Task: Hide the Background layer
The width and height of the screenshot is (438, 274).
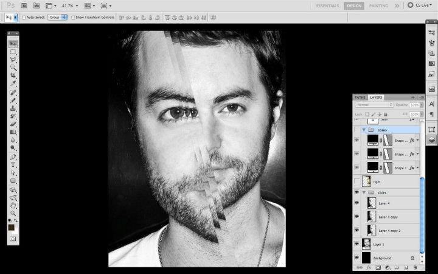Action: (356, 258)
